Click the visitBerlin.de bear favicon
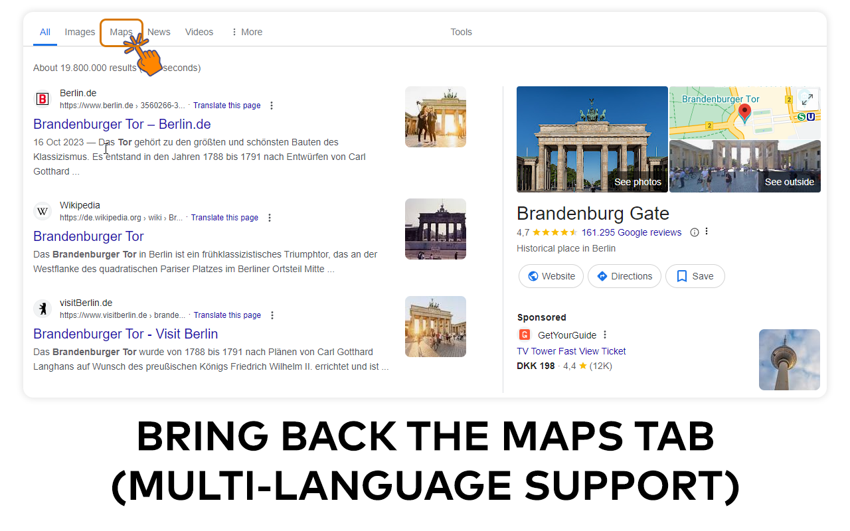This screenshot has width=850, height=531. (x=42, y=309)
